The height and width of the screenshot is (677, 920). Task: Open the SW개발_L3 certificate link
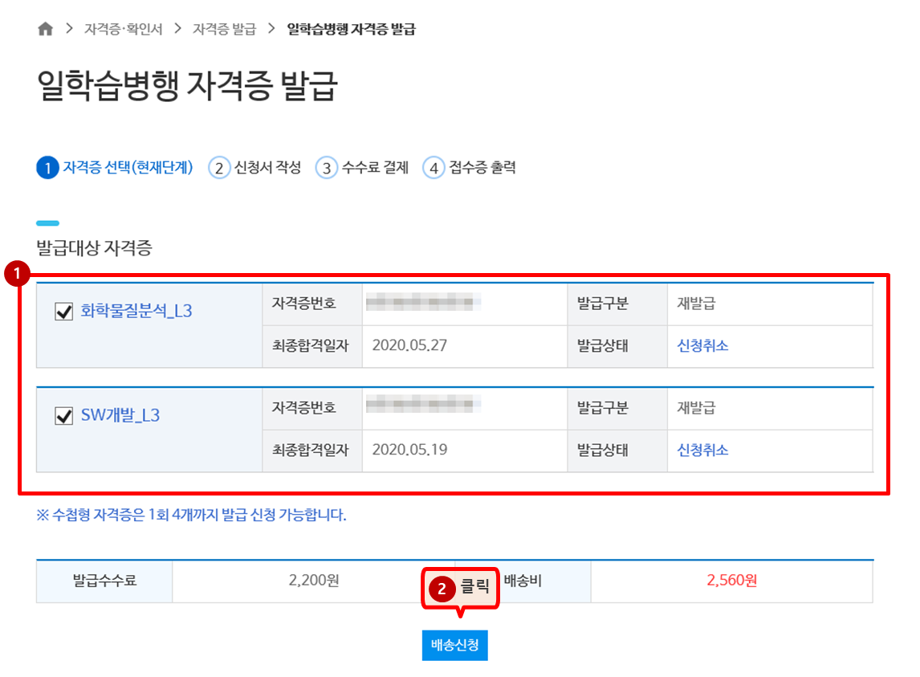[x=120, y=415]
